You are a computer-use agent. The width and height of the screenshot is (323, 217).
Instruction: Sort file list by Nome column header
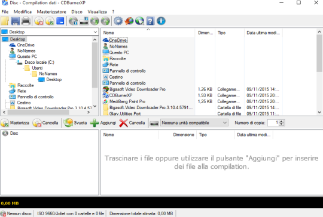(x=148, y=33)
